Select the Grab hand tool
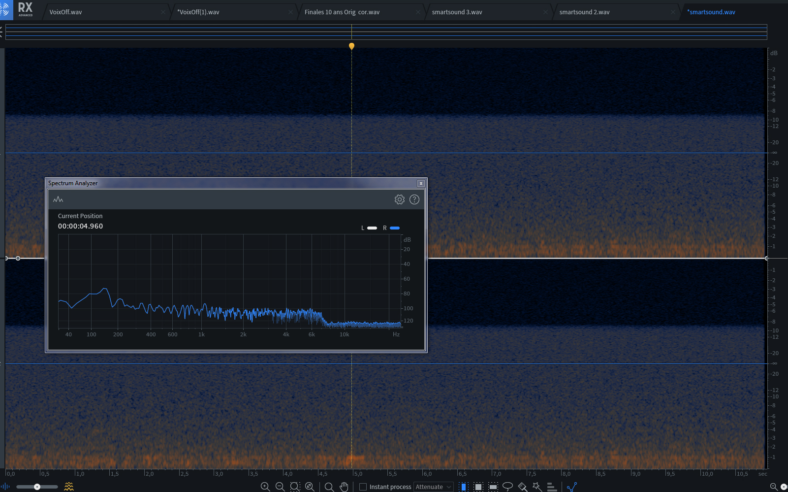 tap(344, 487)
